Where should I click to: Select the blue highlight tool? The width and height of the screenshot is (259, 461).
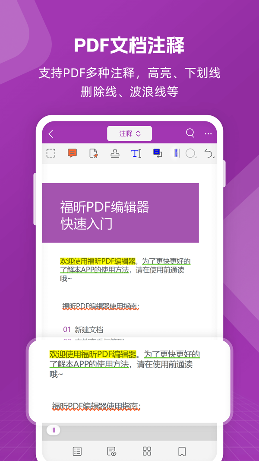176,153
